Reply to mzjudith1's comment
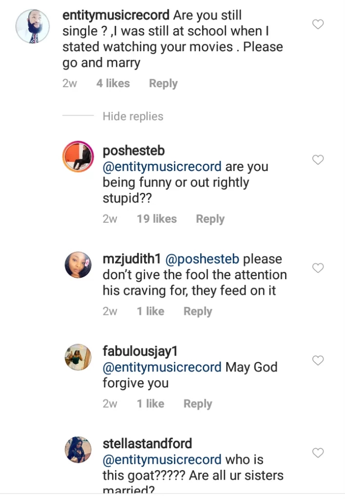The width and height of the screenshot is (345, 499). 197,311
